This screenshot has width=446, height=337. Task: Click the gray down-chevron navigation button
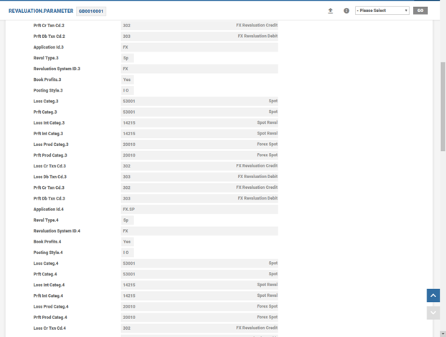coord(433,313)
